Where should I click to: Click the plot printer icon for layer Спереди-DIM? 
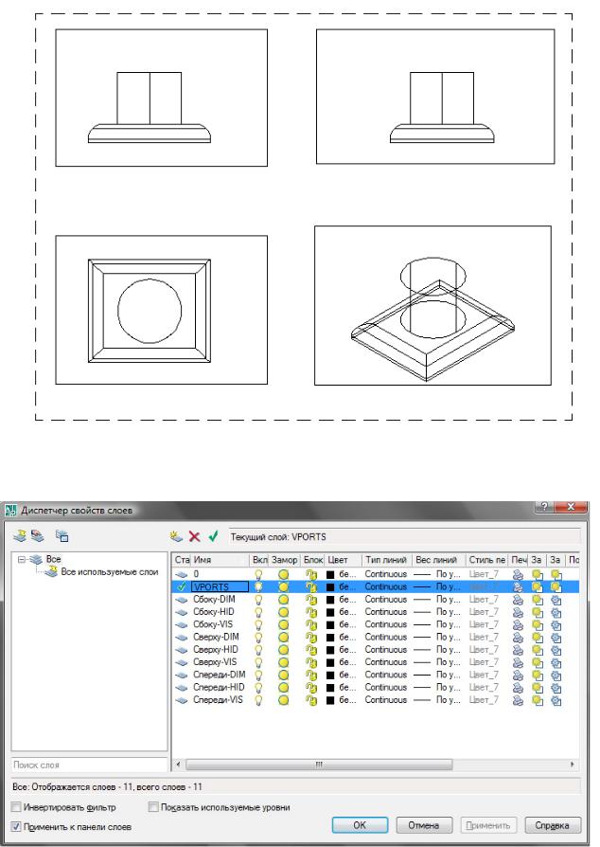click(x=518, y=675)
